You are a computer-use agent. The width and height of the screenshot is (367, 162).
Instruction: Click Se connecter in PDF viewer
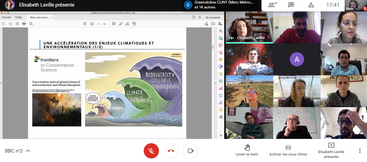coord(213,17)
